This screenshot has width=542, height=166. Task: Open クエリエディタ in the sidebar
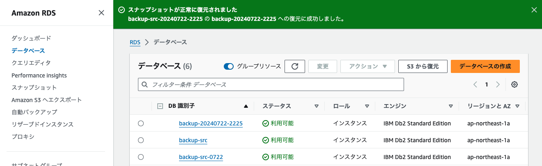(x=31, y=63)
